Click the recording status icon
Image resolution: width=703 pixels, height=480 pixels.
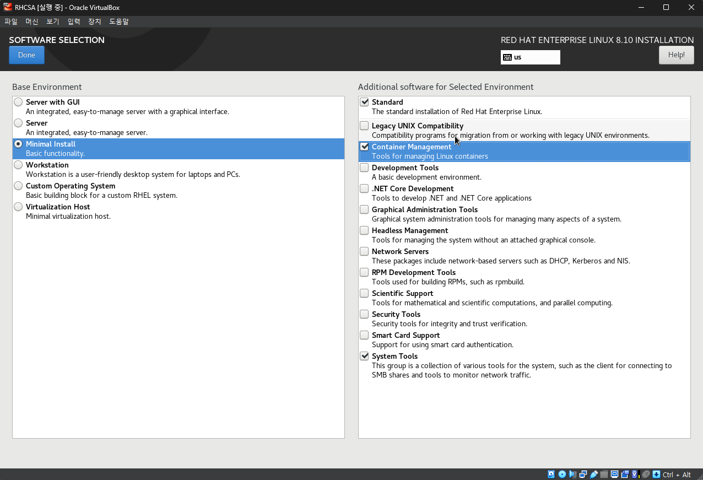(625, 474)
